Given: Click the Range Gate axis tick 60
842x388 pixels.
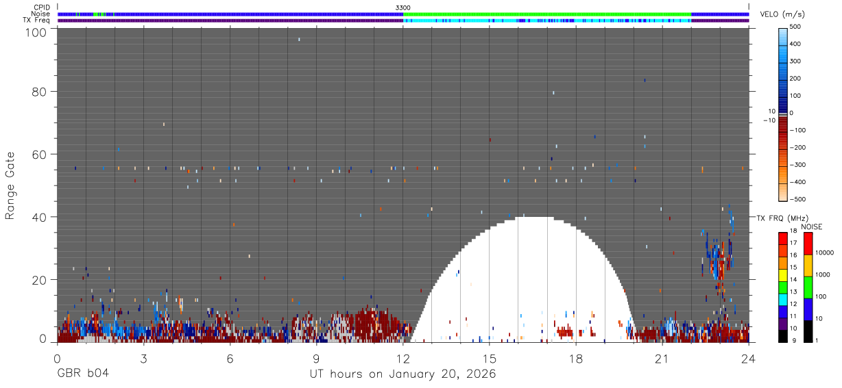Looking at the screenshot, I should [40, 154].
